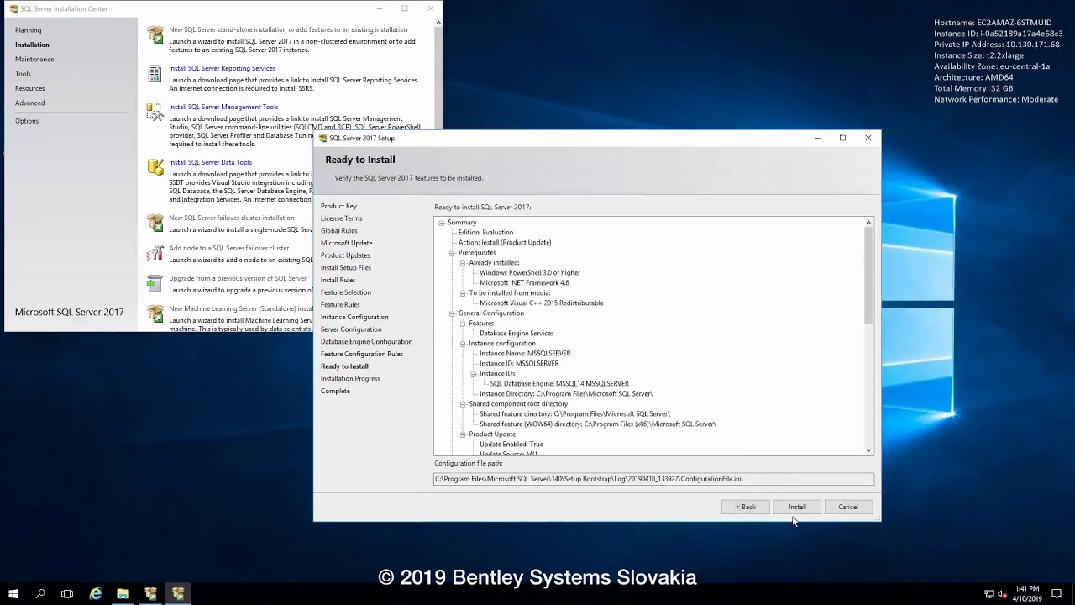
Task: Open the Resources section in Installation Center
Action: tap(29, 88)
